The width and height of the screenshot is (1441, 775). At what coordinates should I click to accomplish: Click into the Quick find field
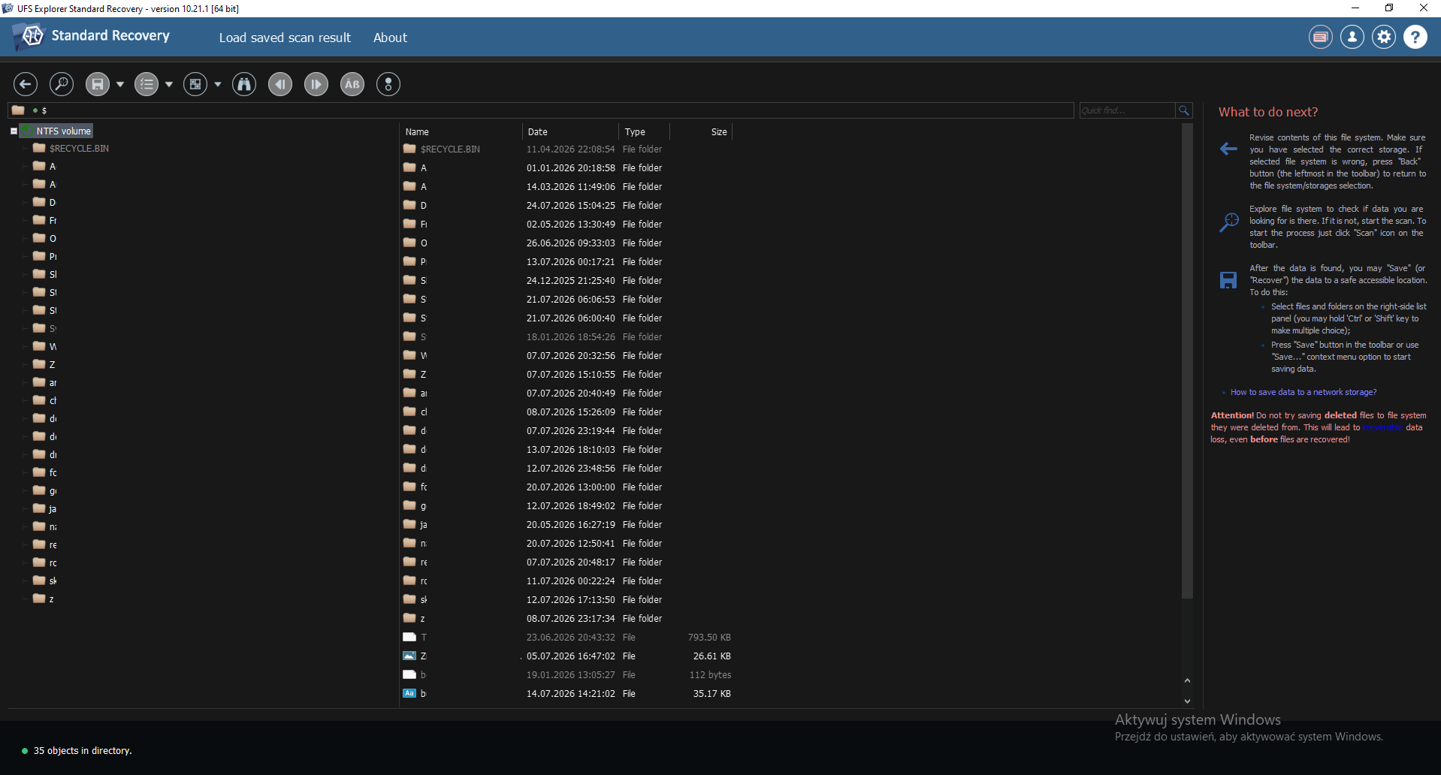1127,110
